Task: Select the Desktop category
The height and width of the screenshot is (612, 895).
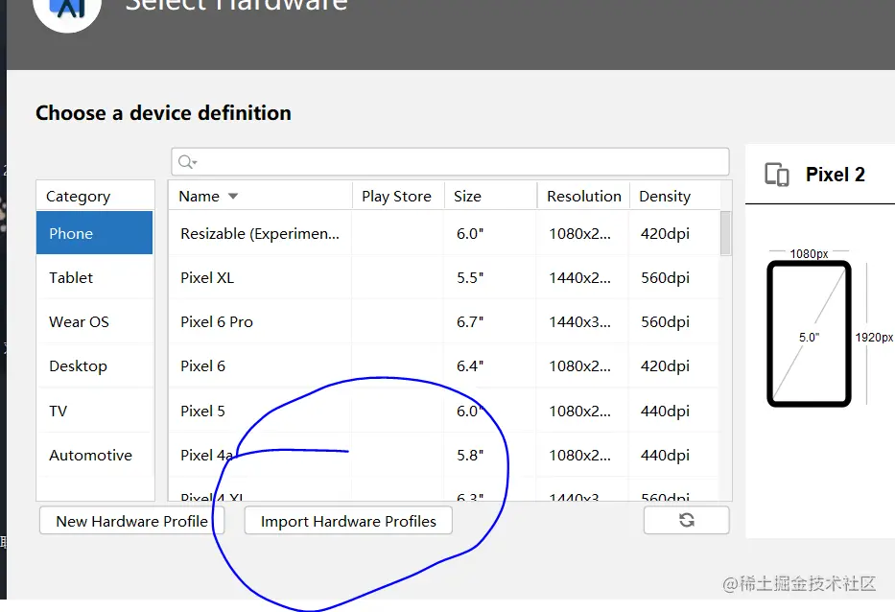Action: click(95, 365)
